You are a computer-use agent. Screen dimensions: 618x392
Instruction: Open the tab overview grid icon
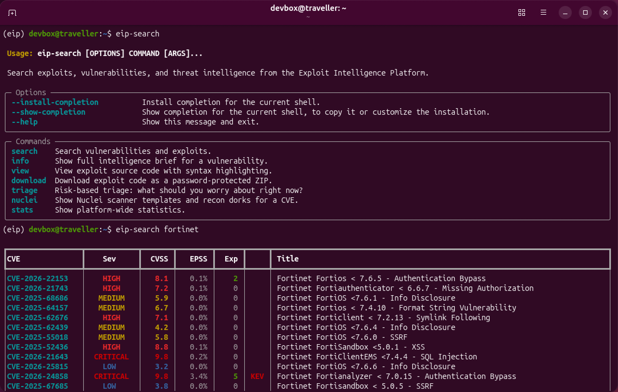pyautogui.click(x=521, y=13)
